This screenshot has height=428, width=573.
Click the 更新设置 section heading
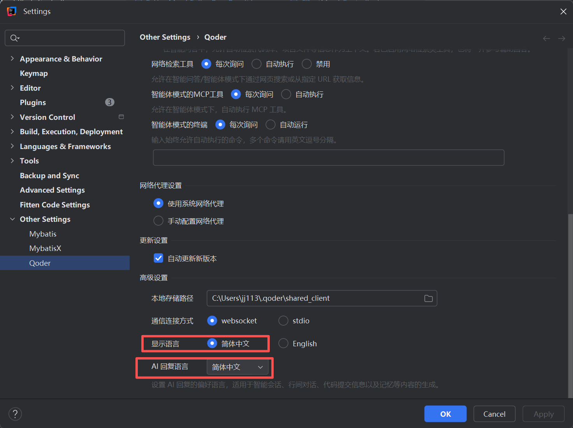[154, 240]
